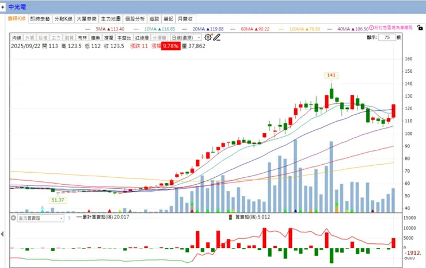This screenshot has width=426, height=268.
Task: Click the 141 high price label
Action: [331, 75]
